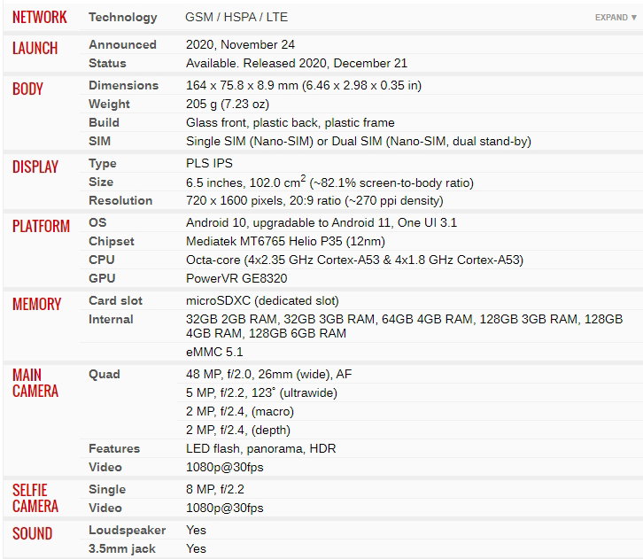Open the CPU glossary link

click(102, 260)
